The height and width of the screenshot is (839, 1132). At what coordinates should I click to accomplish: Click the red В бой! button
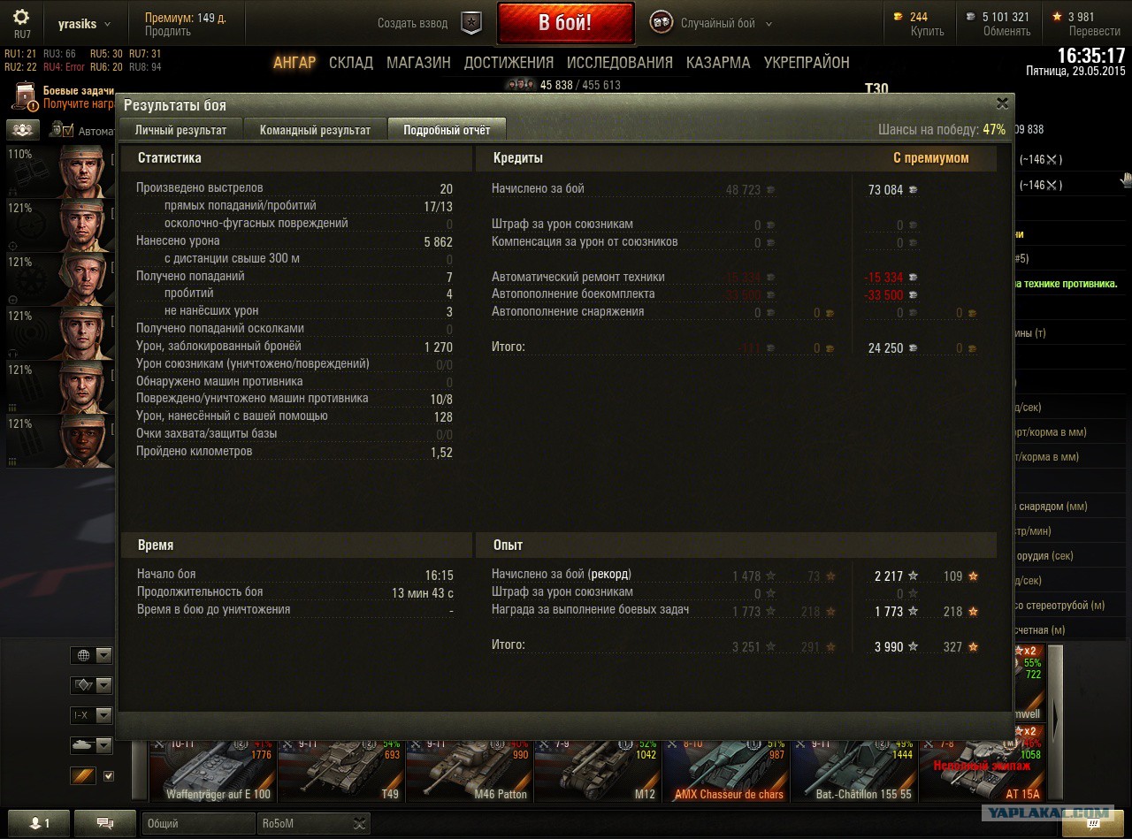[566, 23]
